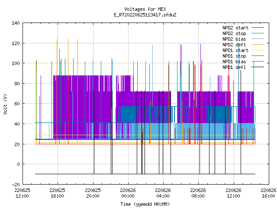The image size is (277, 208).
Task: Click the black NPD1 defl legend line
Action: (x=258, y=67)
